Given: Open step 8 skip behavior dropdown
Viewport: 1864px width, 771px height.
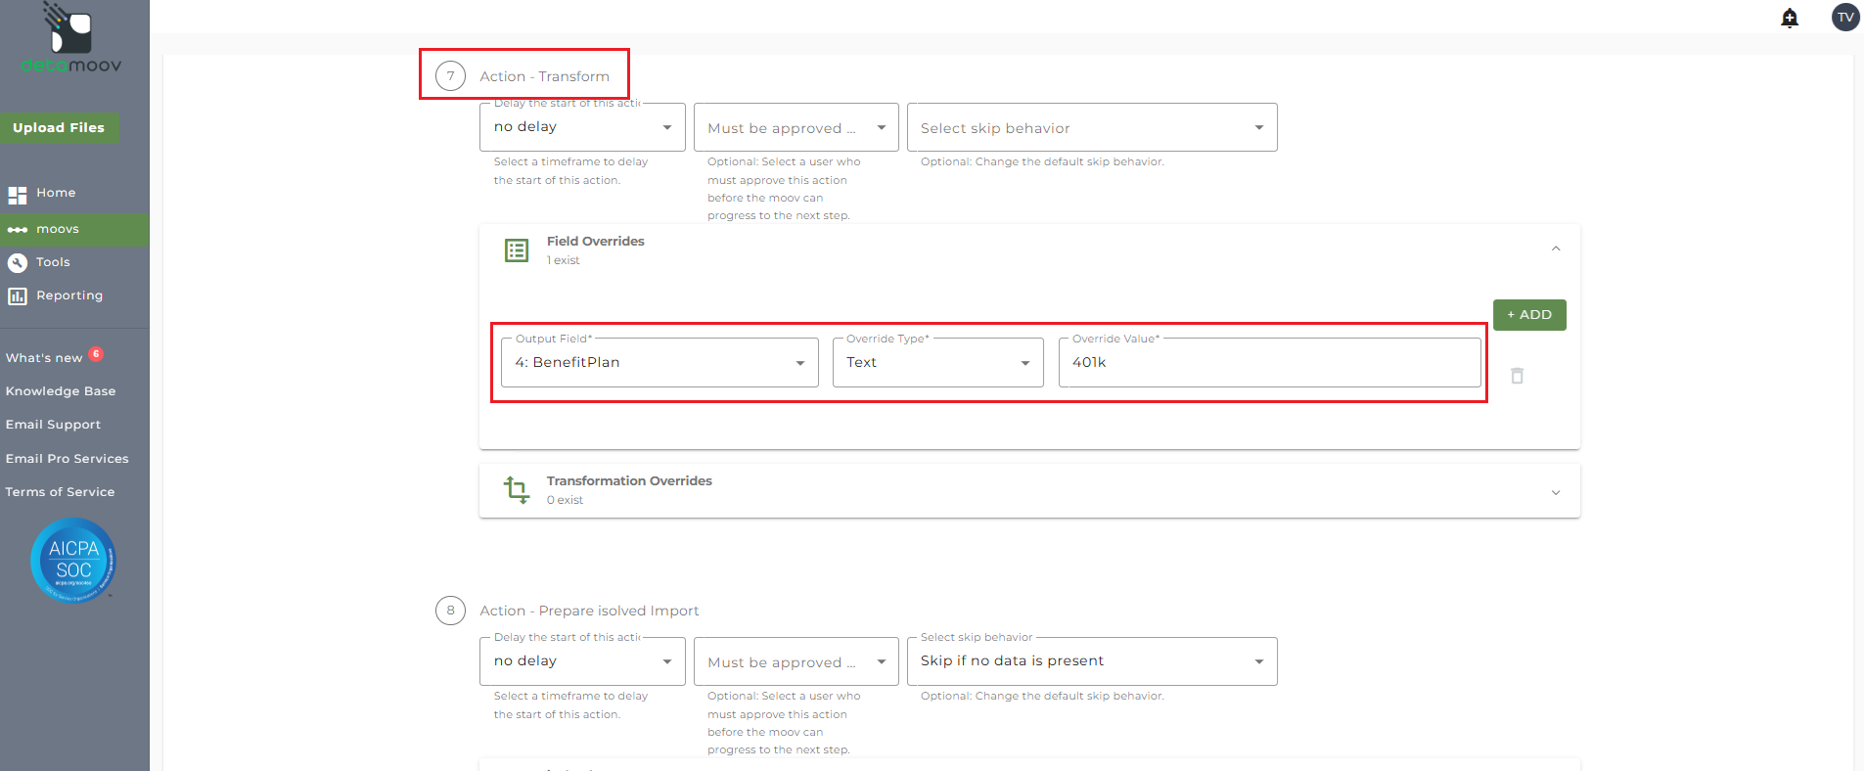Looking at the screenshot, I should pyautogui.click(x=1091, y=661).
